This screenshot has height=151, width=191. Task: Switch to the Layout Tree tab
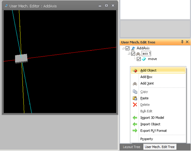pyautogui.click(x=131, y=147)
